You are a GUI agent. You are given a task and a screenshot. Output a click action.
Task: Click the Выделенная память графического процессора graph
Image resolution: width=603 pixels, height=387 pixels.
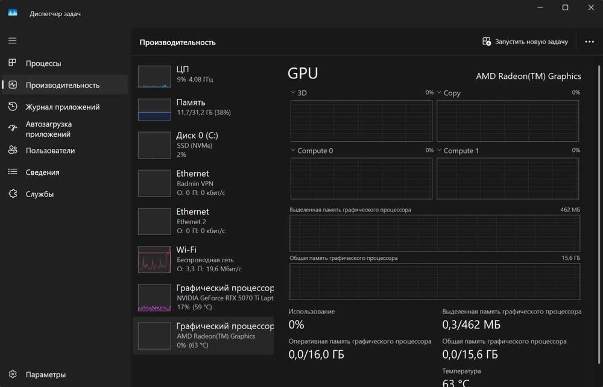tap(435, 233)
